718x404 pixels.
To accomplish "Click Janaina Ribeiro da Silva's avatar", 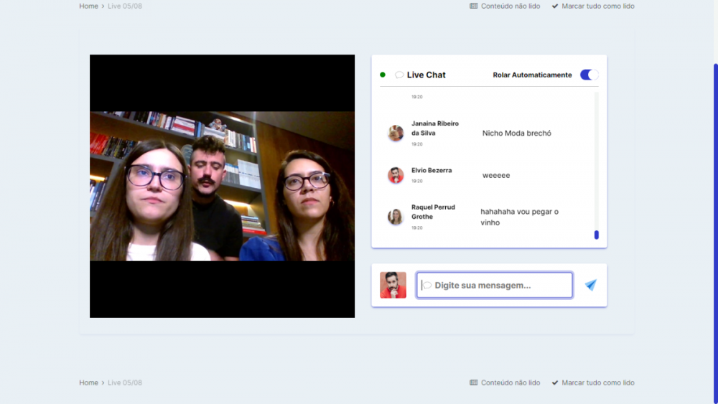I will [x=396, y=133].
